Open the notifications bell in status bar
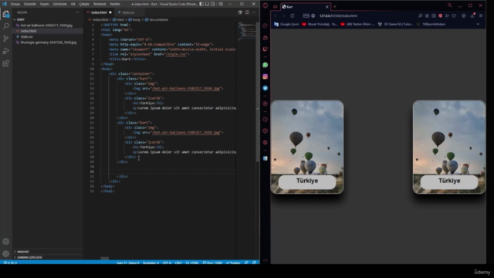The image size is (494, 278). click(x=254, y=263)
